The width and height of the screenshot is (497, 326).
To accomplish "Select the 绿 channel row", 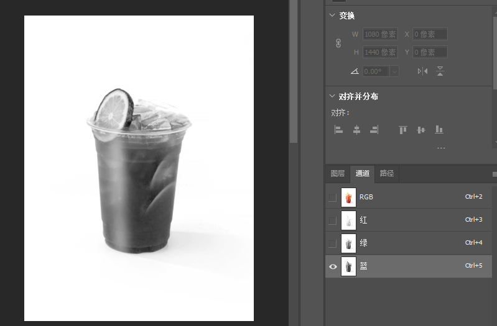I will point(409,243).
